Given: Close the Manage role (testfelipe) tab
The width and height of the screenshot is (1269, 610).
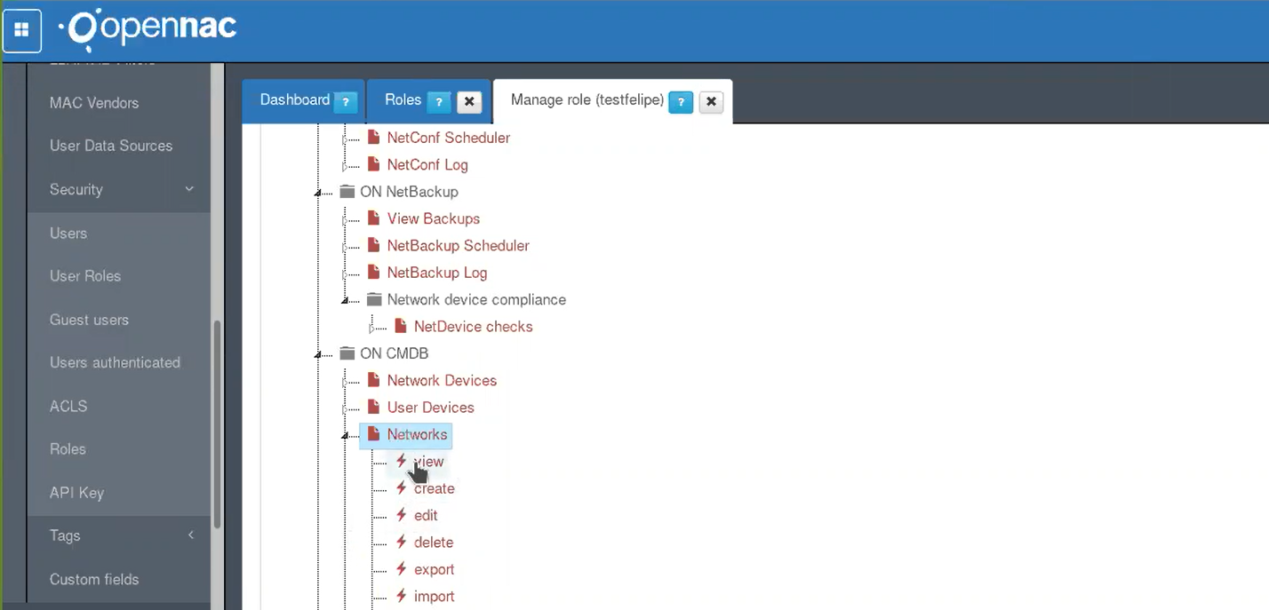Looking at the screenshot, I should [x=710, y=102].
